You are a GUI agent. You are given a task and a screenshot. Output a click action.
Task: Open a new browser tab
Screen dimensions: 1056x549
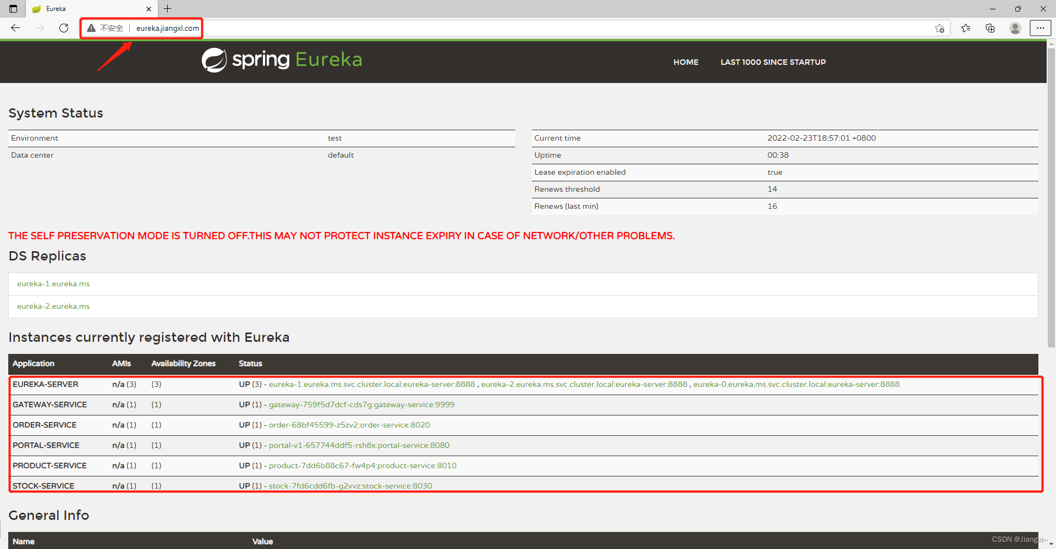[168, 9]
